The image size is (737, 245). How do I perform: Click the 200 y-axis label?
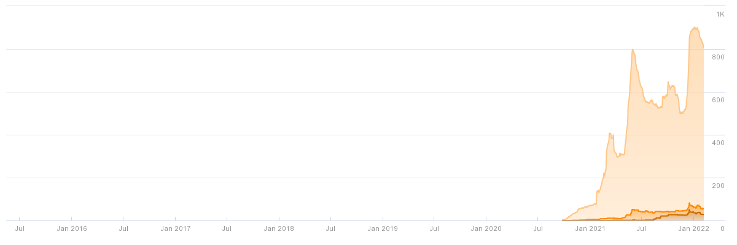coord(719,186)
